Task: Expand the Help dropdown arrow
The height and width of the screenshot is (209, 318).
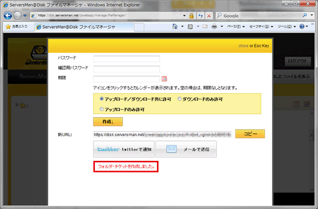Action: (x=307, y=26)
